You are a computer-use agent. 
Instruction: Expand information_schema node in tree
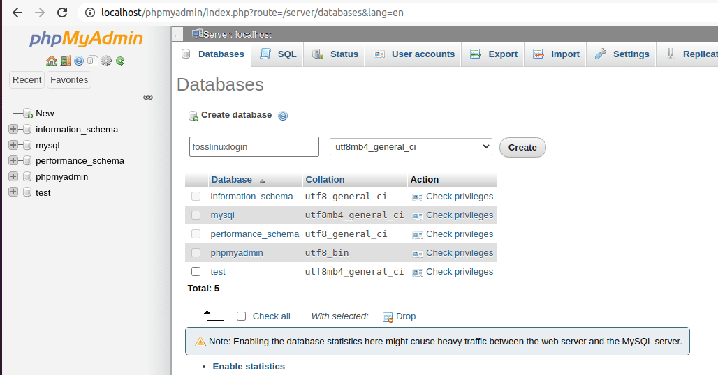[13, 129]
